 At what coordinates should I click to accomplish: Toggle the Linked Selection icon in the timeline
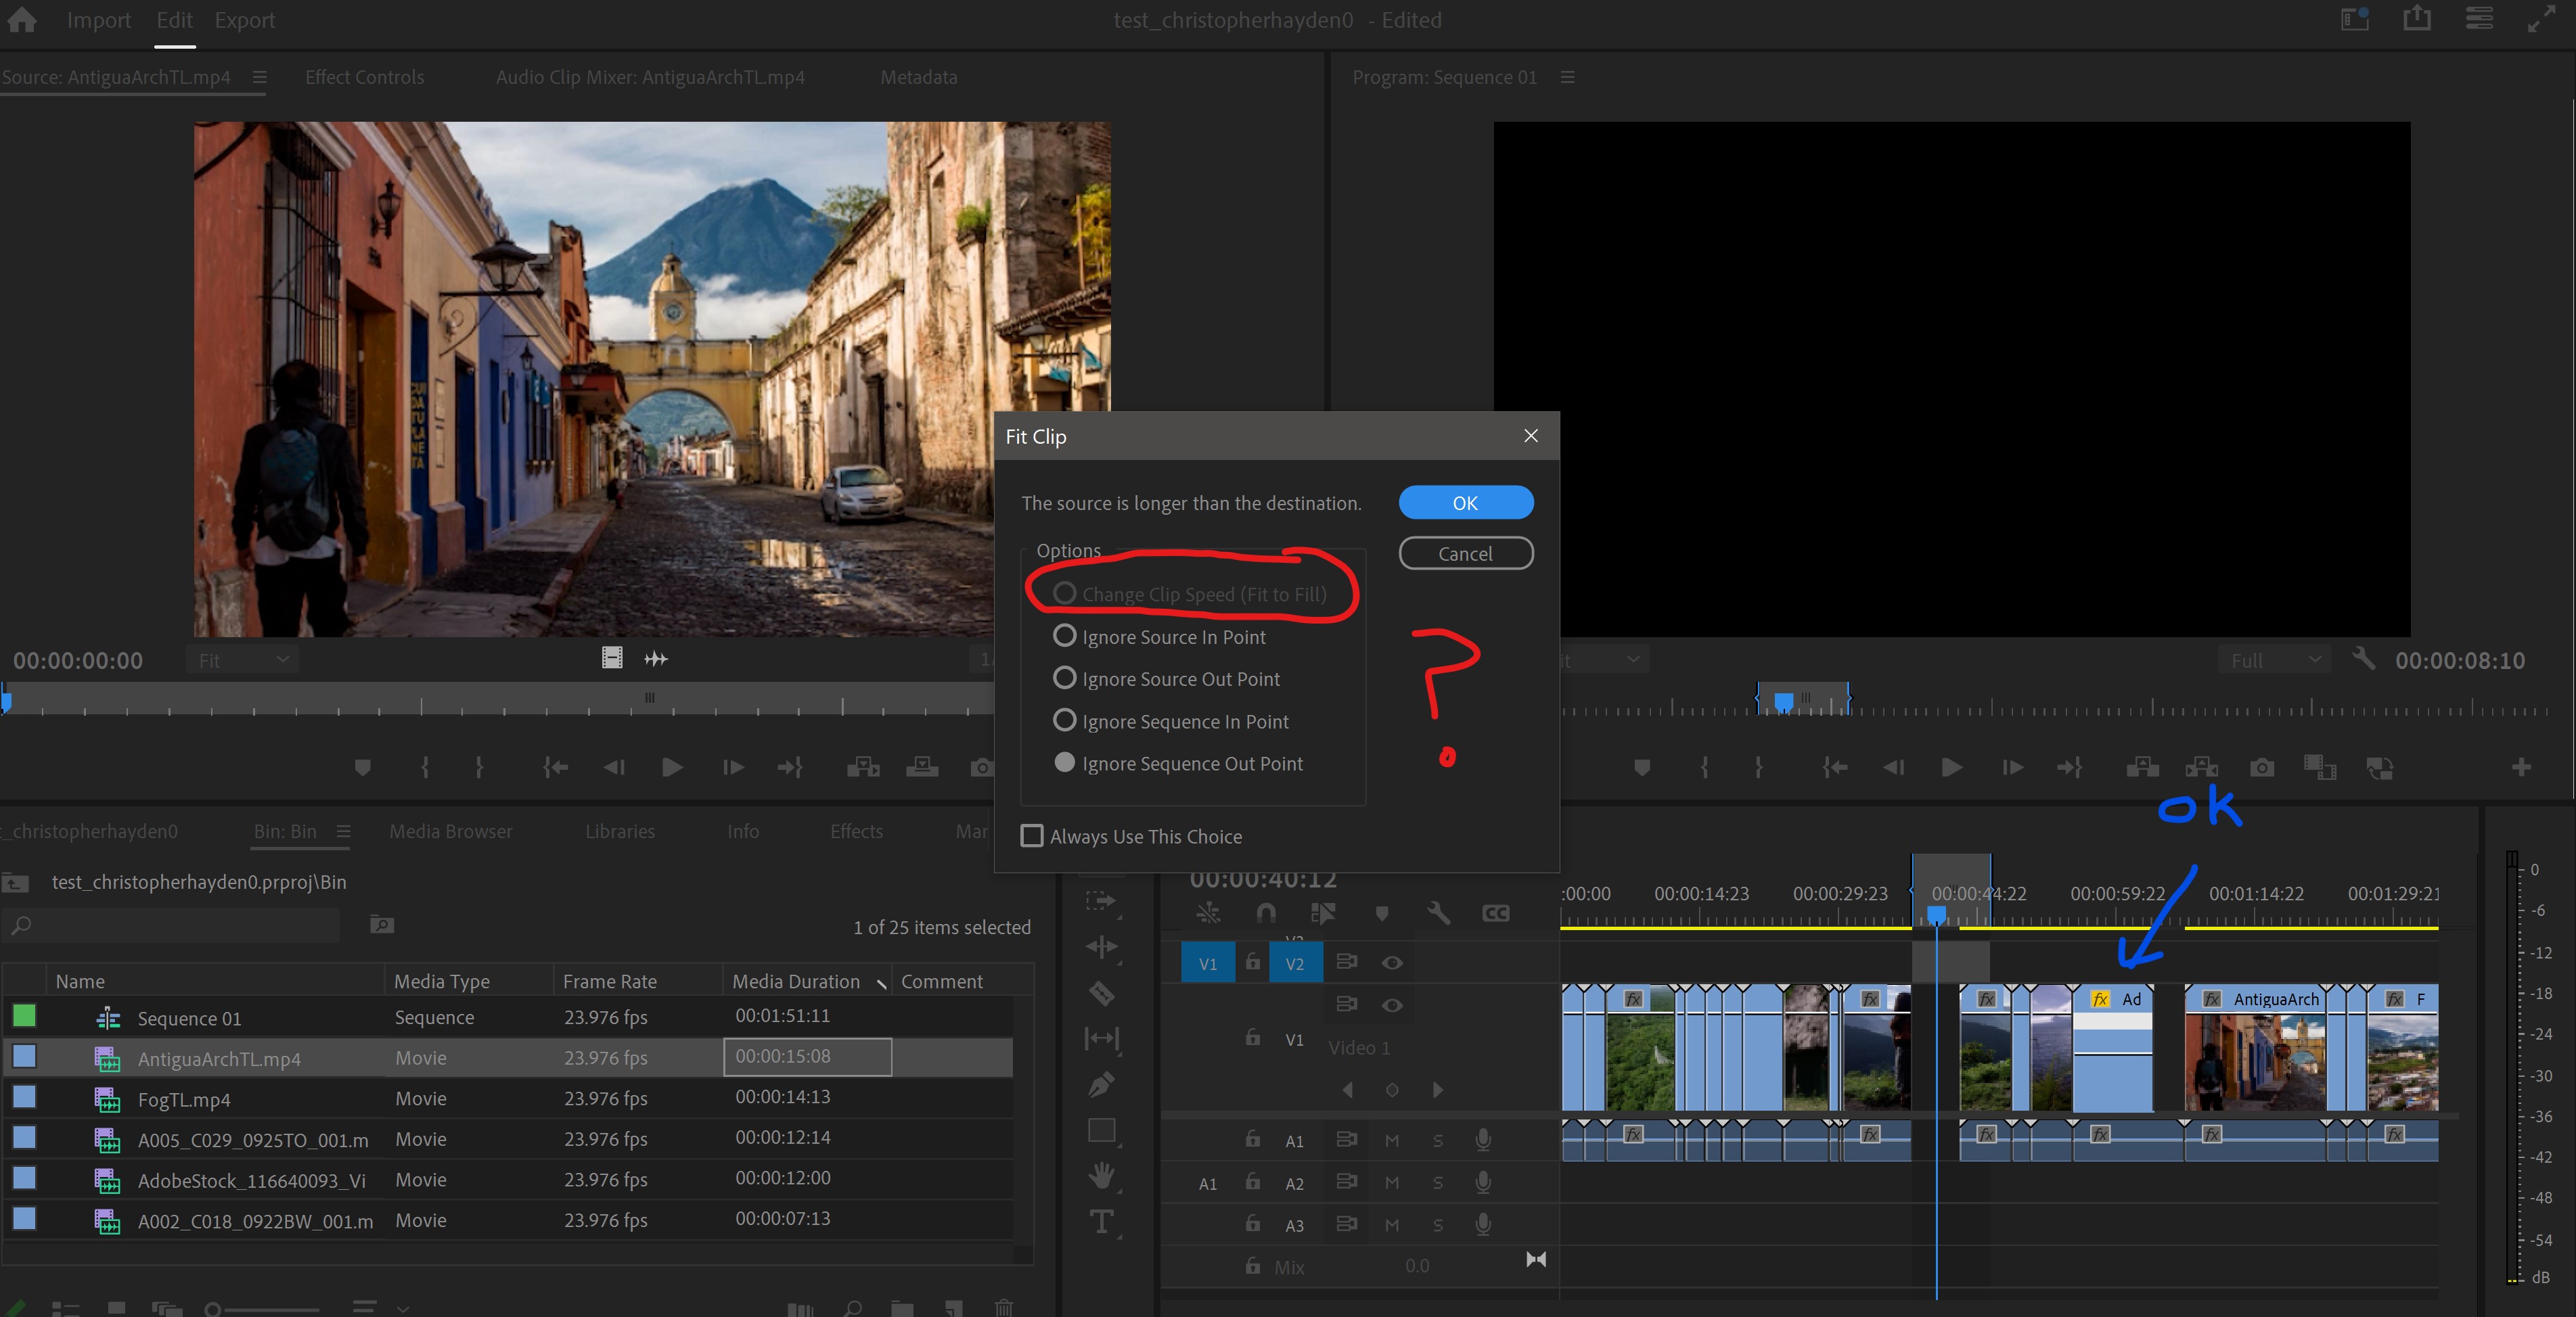coord(1207,913)
